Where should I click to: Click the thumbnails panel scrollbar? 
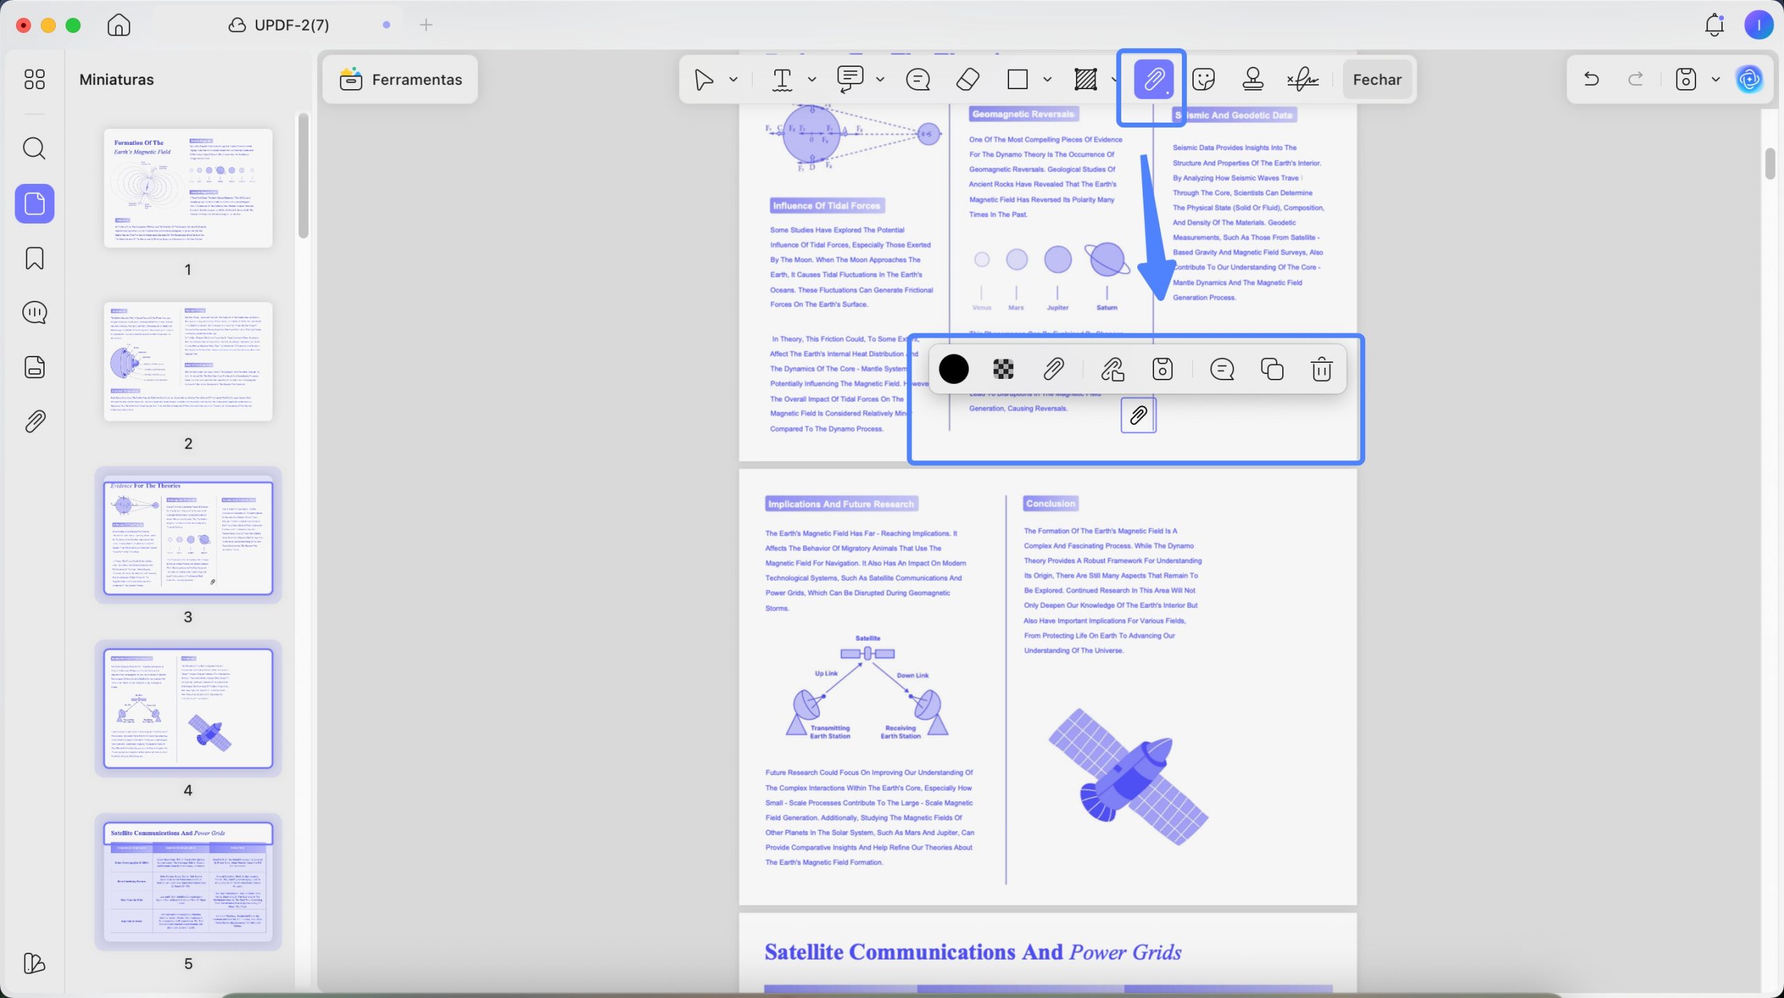(x=303, y=176)
